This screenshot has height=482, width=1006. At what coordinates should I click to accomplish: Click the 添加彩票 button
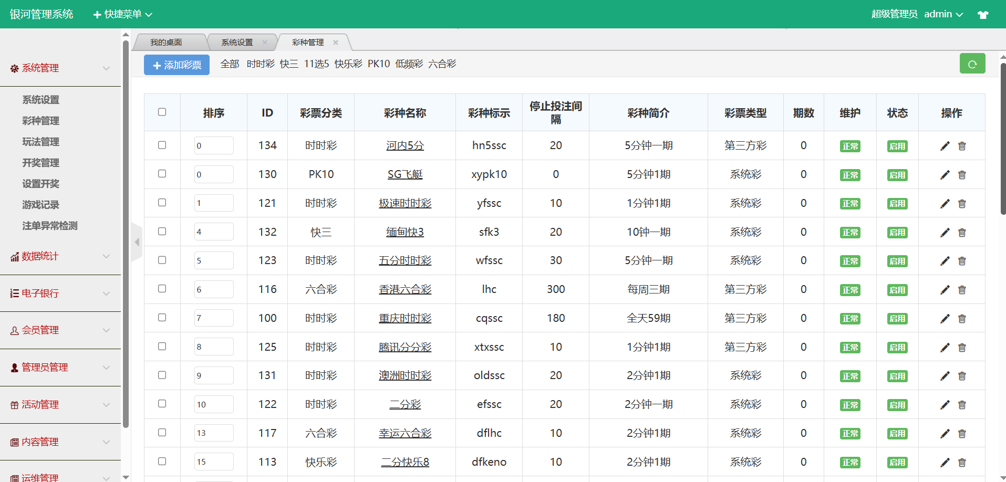(x=177, y=65)
